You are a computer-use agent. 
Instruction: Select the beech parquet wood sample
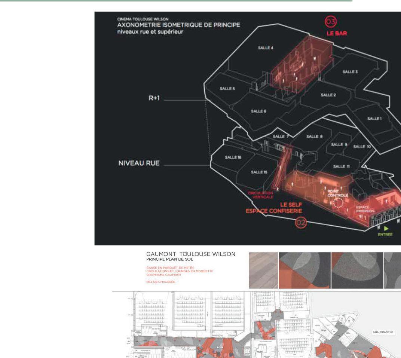point(263,270)
